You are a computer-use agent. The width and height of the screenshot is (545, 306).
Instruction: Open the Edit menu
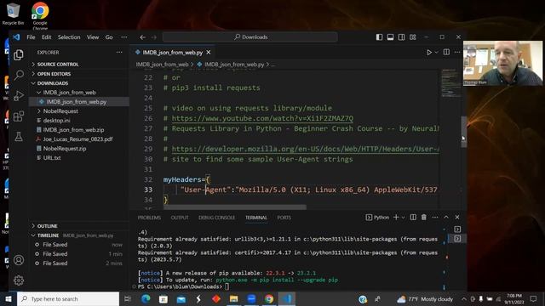pos(46,37)
